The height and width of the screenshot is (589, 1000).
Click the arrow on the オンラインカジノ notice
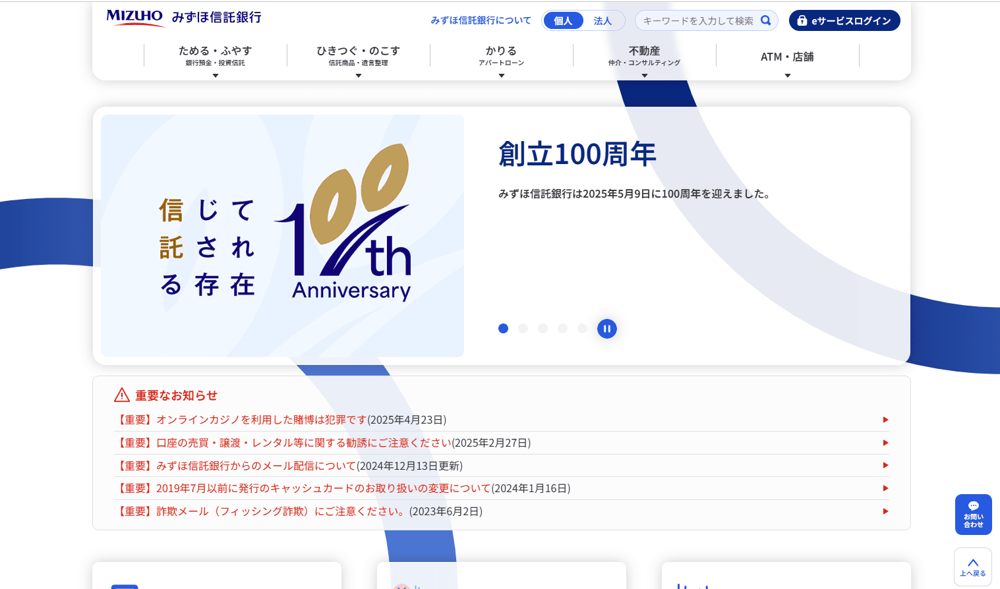885,420
